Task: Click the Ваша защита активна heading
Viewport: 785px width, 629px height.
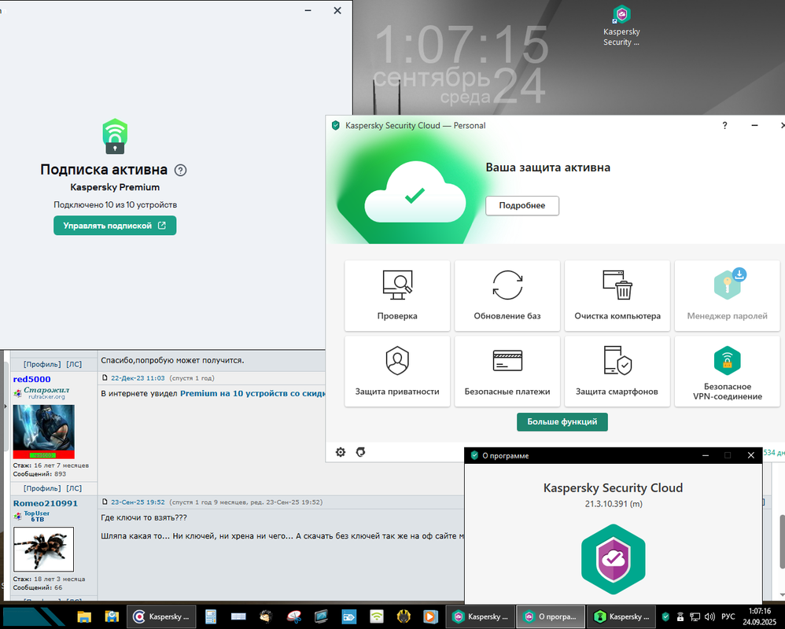Action: (547, 167)
